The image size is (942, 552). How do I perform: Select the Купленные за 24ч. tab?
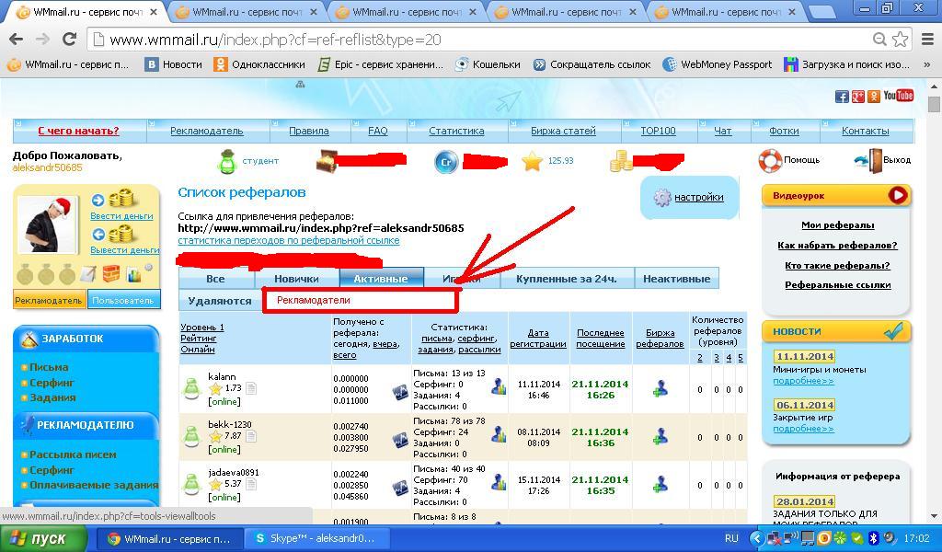tap(566, 279)
